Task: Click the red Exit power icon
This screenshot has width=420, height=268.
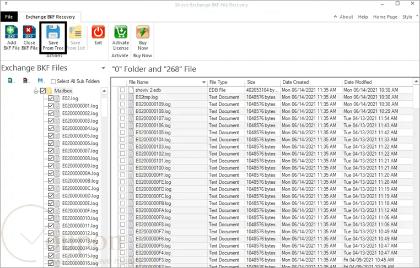Action: pos(98,32)
